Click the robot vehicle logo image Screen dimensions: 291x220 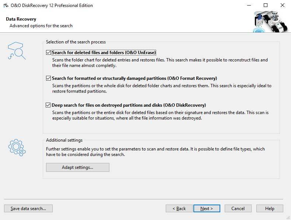tap(271, 21)
